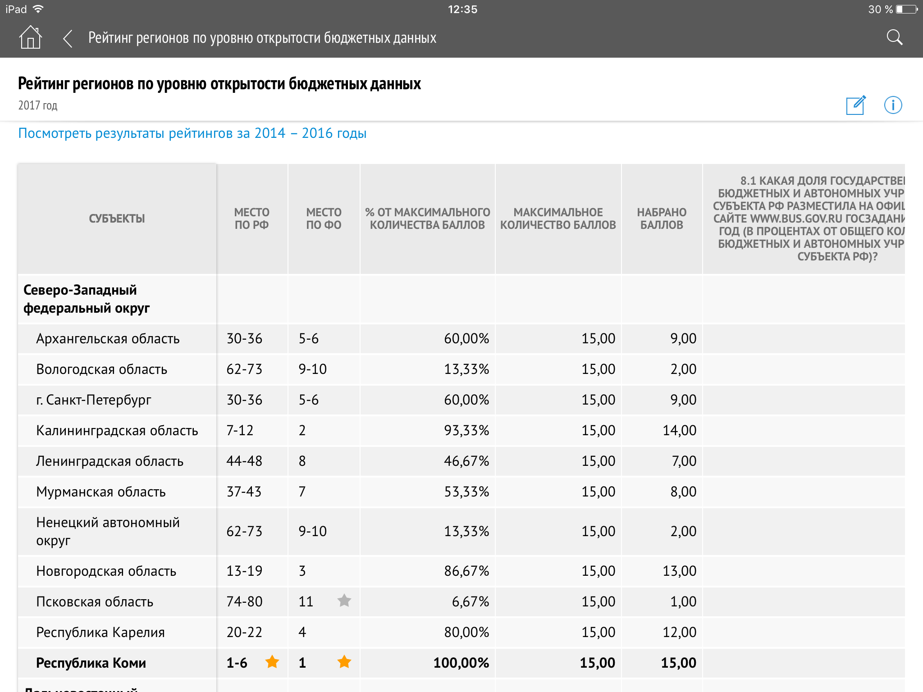Open г. Санкт-Петербург row
This screenshot has height=692, width=923.
(x=94, y=400)
